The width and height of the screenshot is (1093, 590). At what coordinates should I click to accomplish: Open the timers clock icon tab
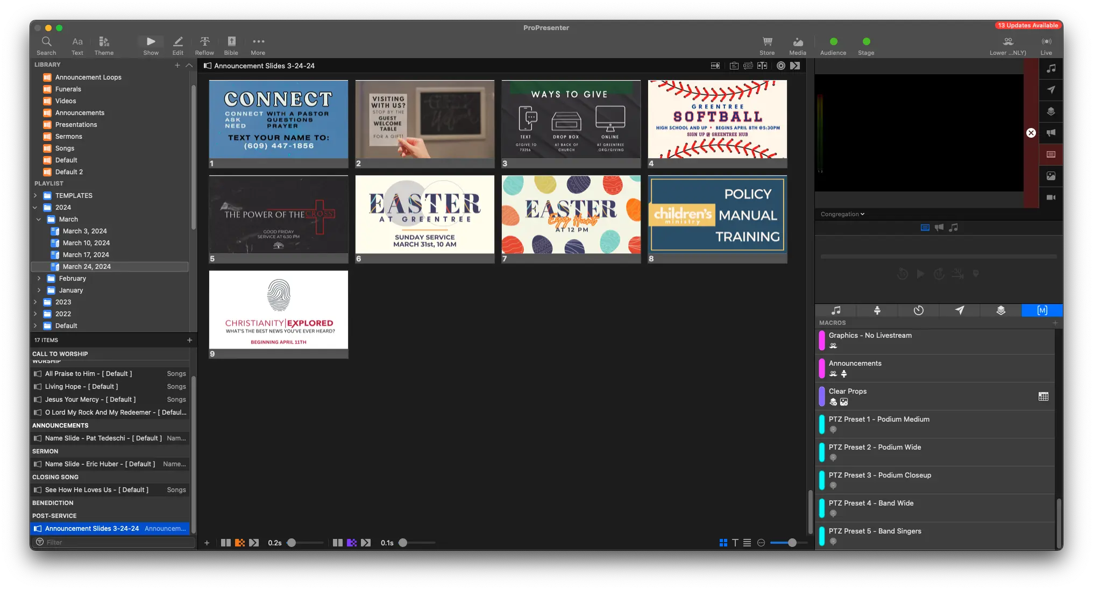[x=918, y=310]
